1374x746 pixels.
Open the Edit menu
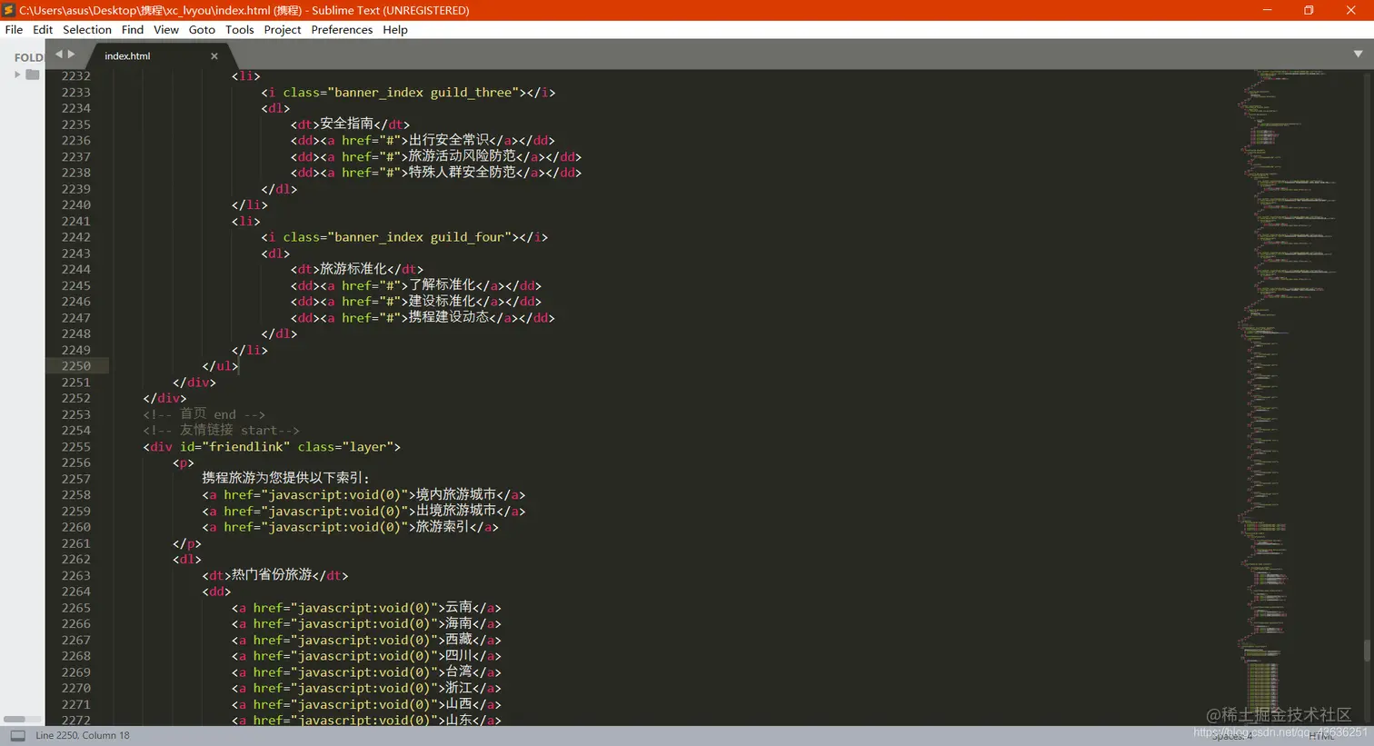point(43,30)
